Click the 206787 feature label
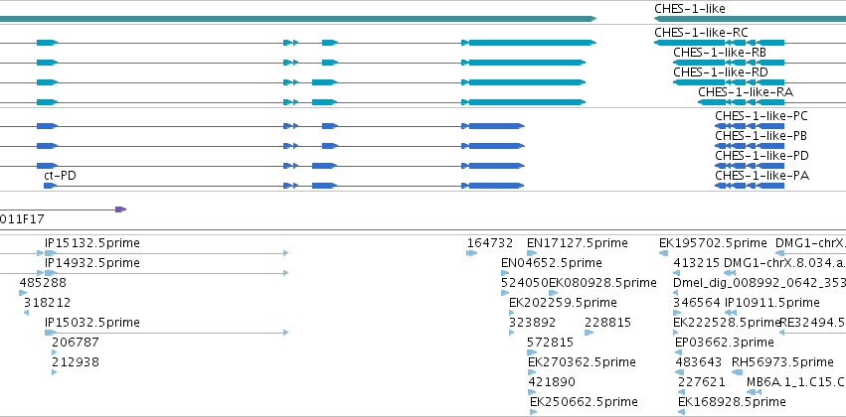The image size is (846, 417). tap(76, 343)
